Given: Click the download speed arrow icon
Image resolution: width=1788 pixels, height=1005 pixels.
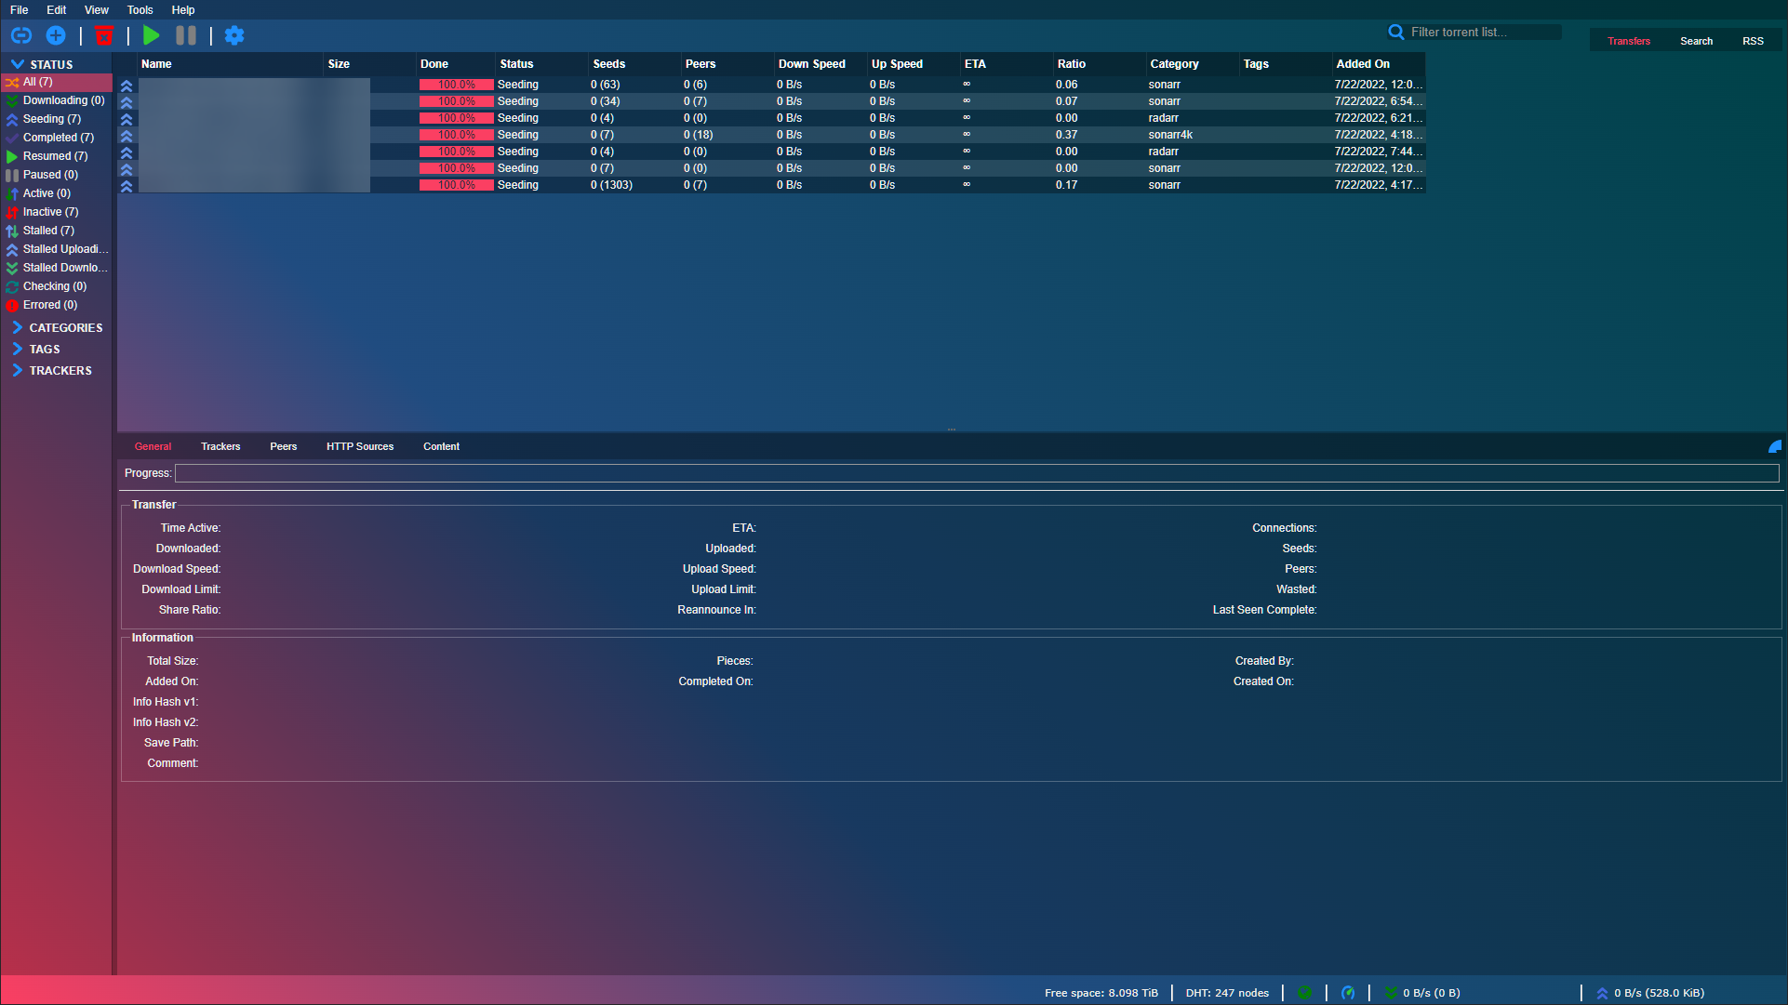Looking at the screenshot, I should (1391, 993).
